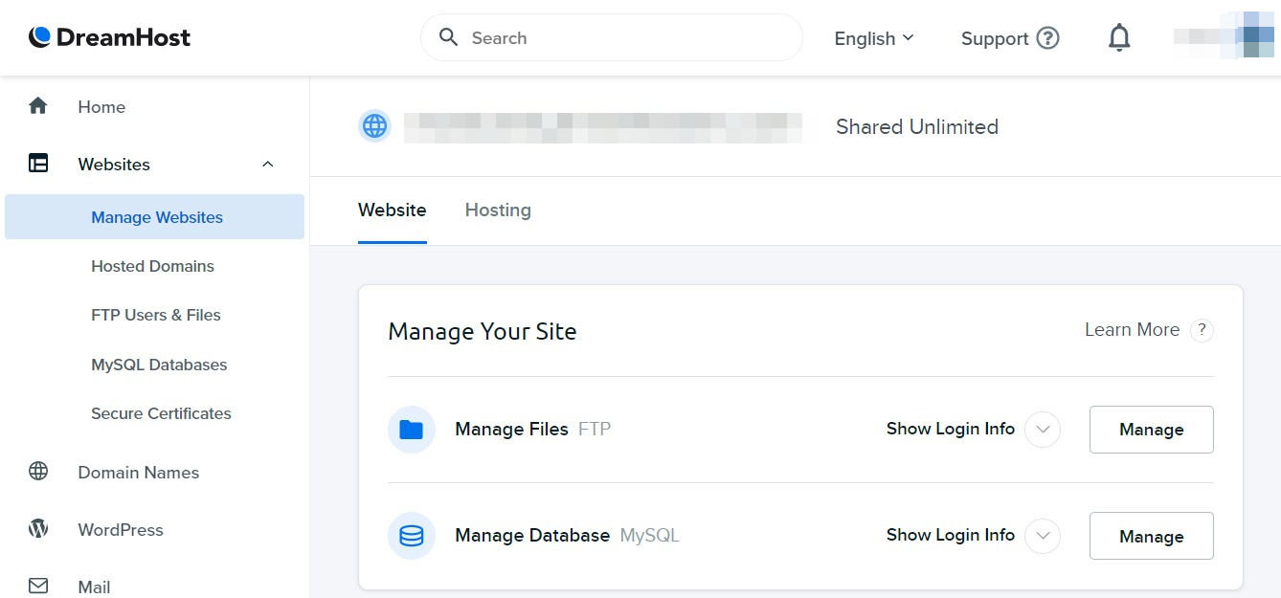Click the Support question mark icon
This screenshot has height=598, width=1281.
[1048, 38]
